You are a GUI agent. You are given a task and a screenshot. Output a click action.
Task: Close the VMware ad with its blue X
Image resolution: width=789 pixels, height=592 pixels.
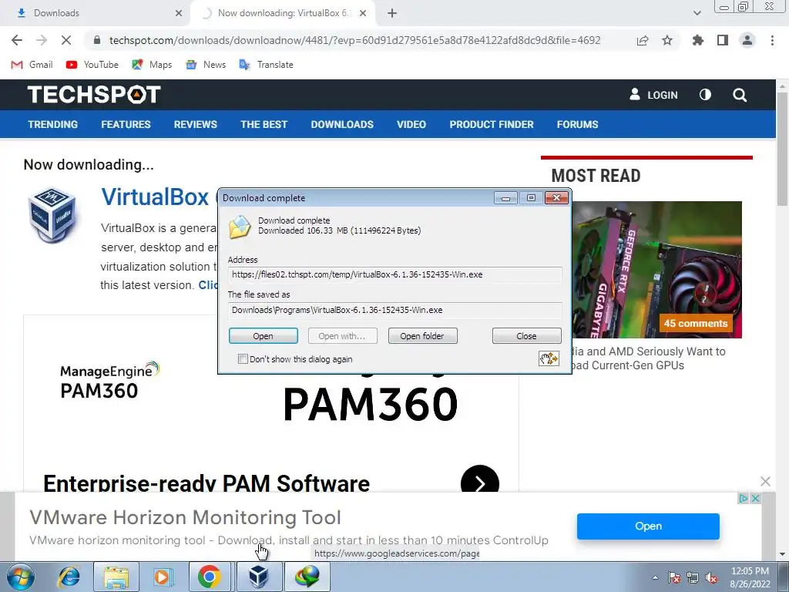pos(755,499)
